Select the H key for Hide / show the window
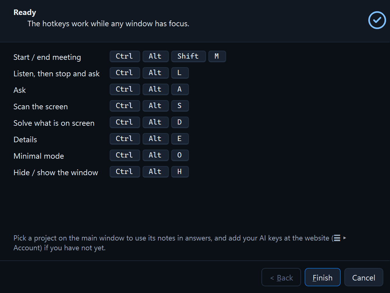The height and width of the screenshot is (293, 390). pos(180,172)
